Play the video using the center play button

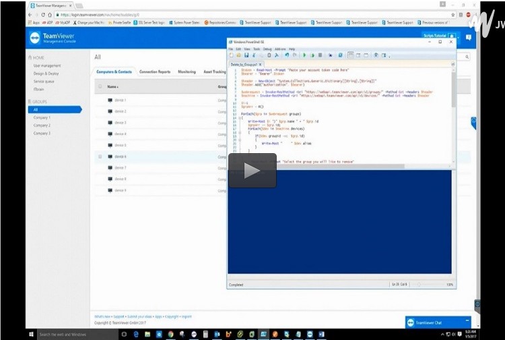[x=252, y=171]
